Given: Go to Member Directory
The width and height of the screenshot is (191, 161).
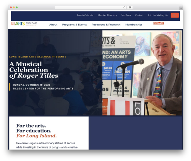Looking at the screenshot, I should pyautogui.click(x=107, y=15).
